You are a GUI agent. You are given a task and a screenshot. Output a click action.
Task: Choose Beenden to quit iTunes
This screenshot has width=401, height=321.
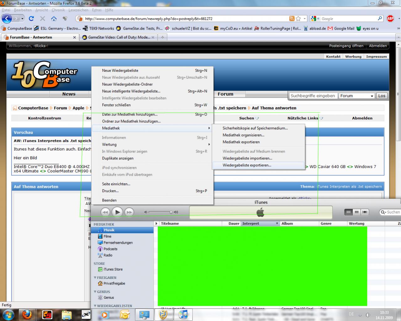click(153, 200)
